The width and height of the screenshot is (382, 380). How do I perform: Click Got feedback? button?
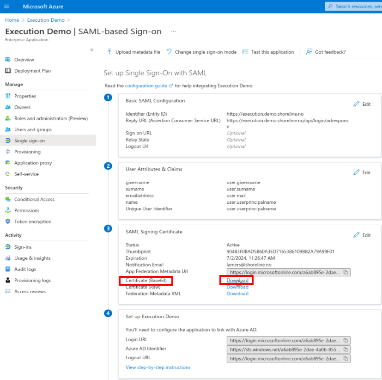tap(326, 52)
